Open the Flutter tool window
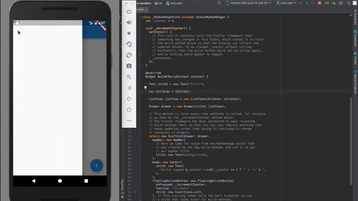The height and width of the screenshot is (201, 358). pos(355,58)
